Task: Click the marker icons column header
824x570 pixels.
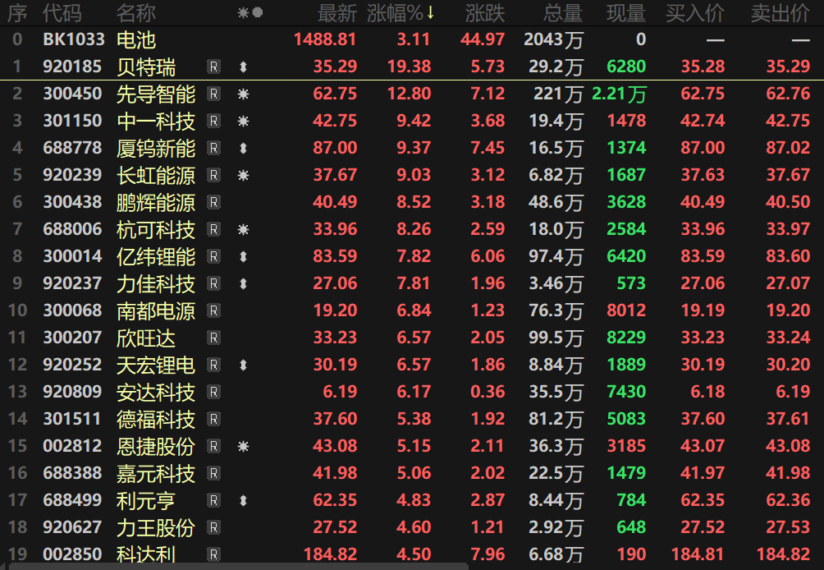Action: pyautogui.click(x=249, y=13)
